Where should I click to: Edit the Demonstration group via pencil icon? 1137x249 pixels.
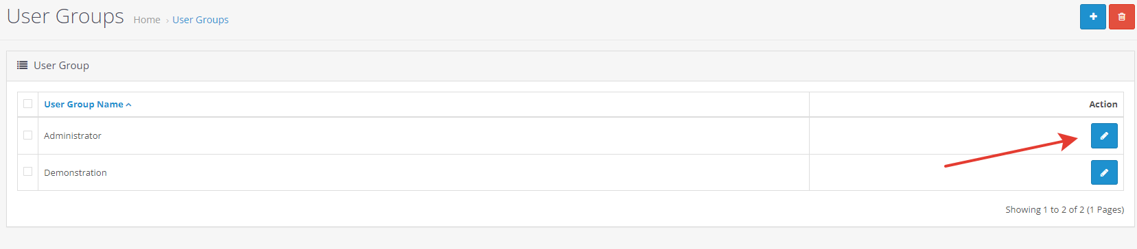[x=1104, y=172]
